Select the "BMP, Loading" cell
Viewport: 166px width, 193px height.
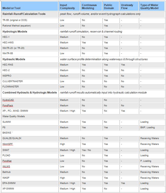tap(147, 127)
